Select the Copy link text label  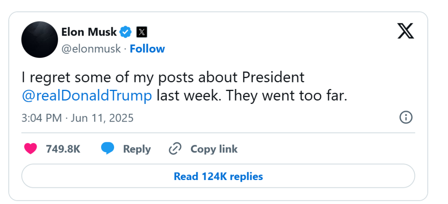[214, 149]
